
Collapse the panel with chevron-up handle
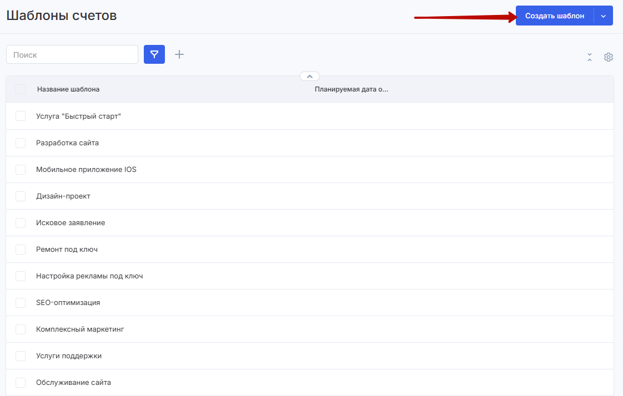coord(310,77)
